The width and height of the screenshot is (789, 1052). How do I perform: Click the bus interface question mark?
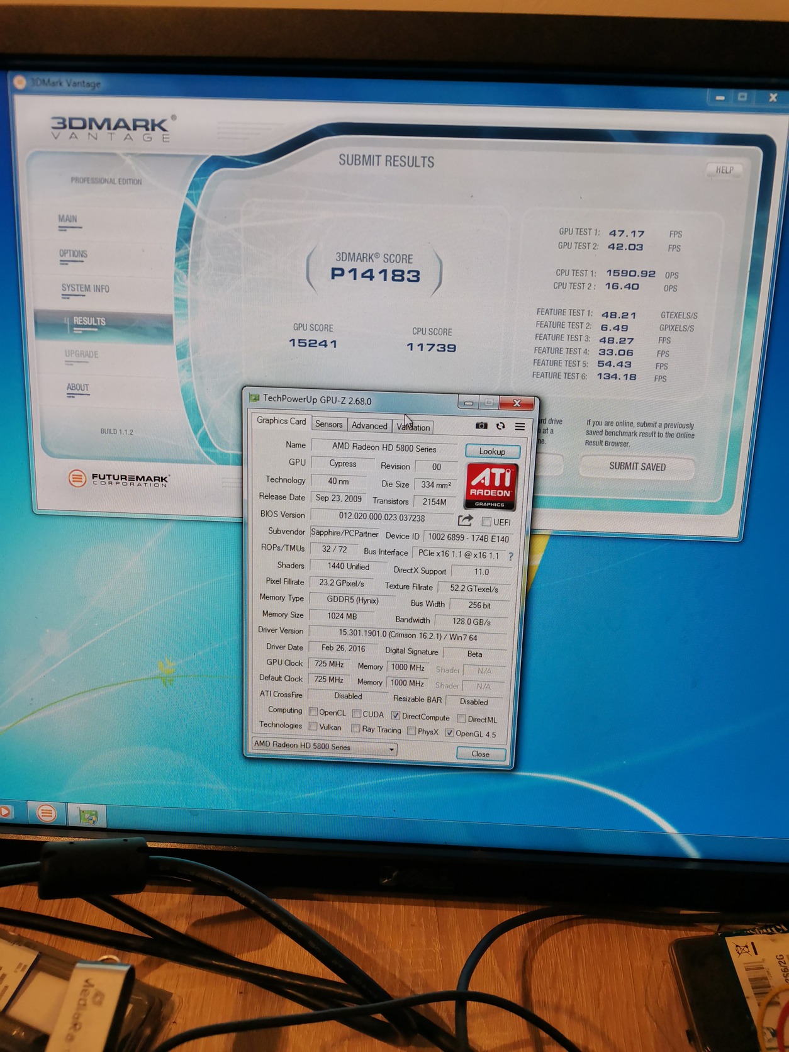click(x=511, y=556)
